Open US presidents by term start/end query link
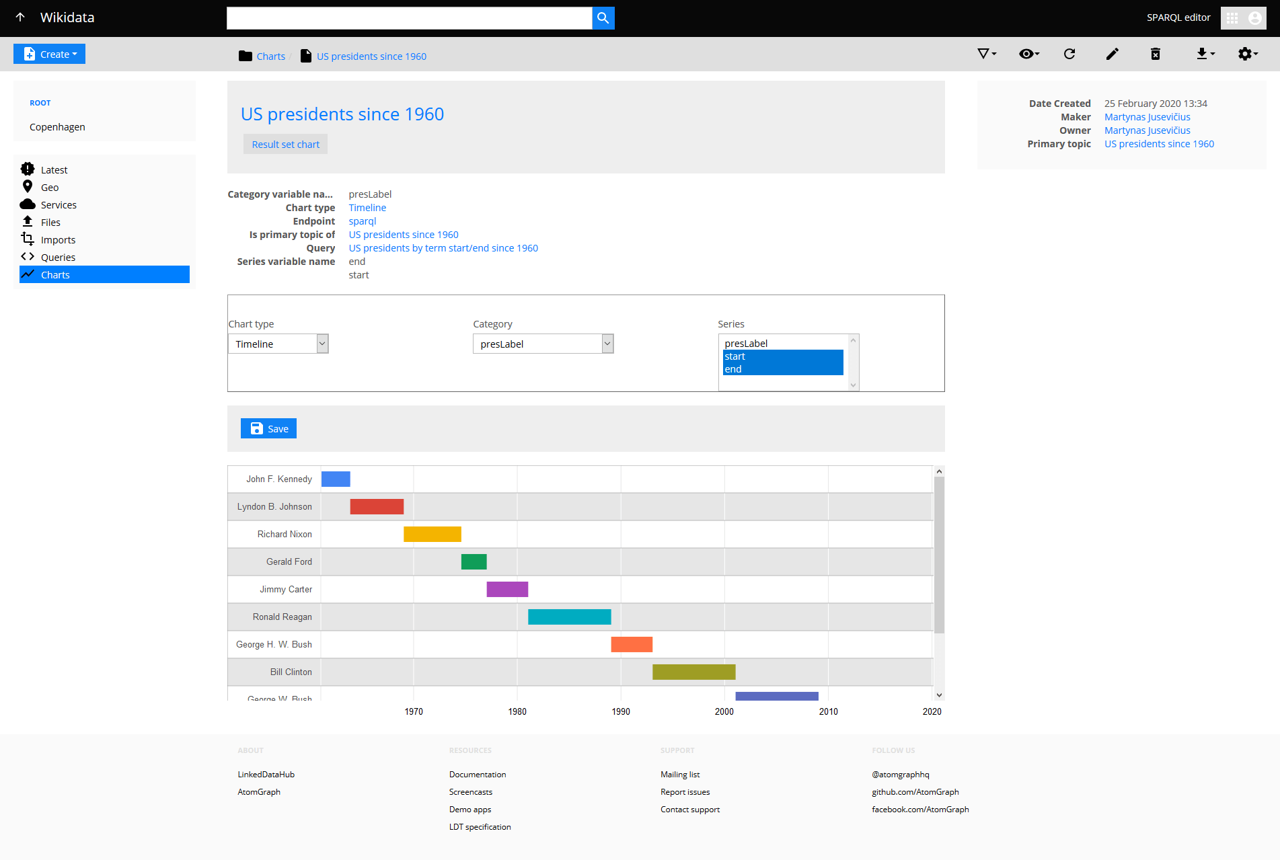Viewport: 1280px width, 860px height. [x=443, y=248]
